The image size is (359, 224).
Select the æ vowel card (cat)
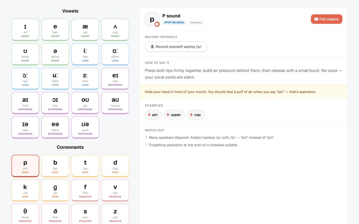click(85, 30)
